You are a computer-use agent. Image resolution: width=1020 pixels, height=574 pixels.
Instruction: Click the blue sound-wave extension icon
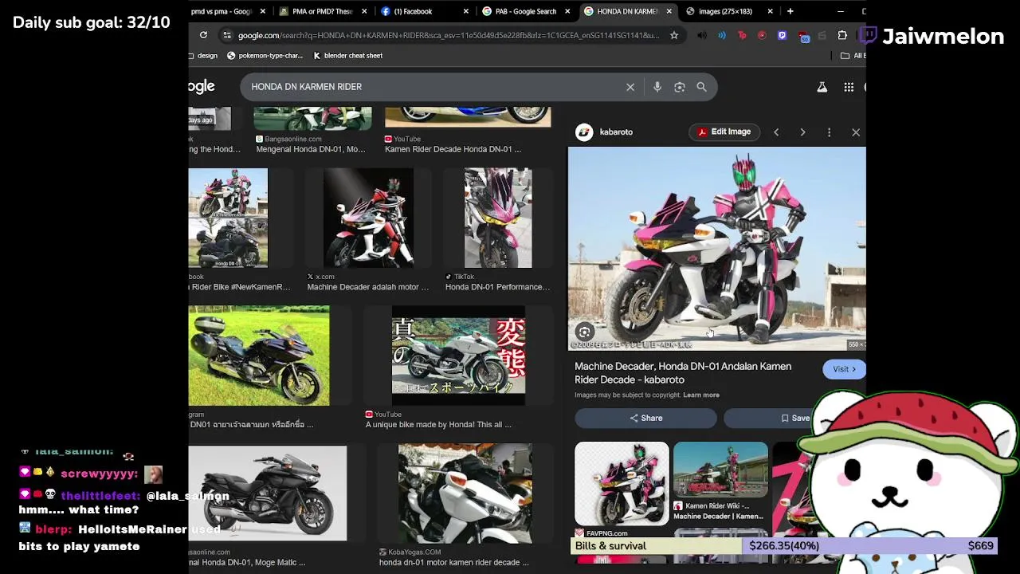[722, 35]
